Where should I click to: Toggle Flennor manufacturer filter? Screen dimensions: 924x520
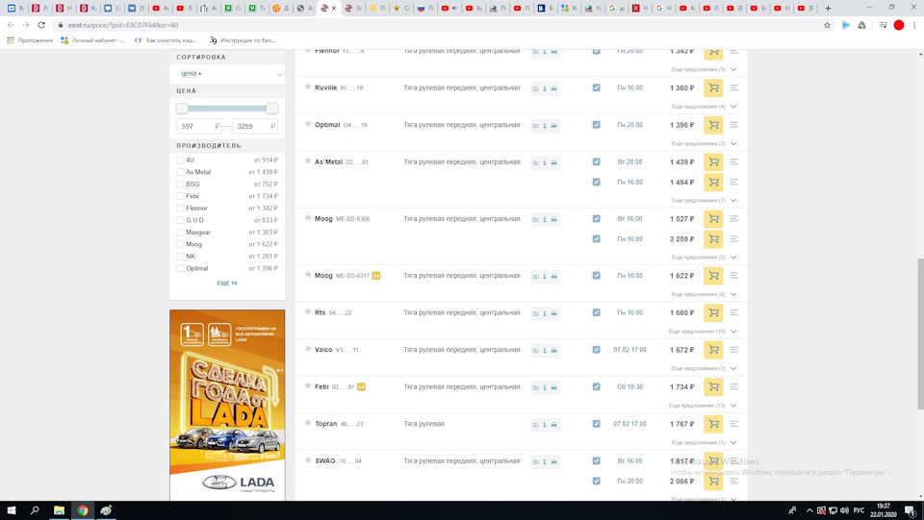click(180, 209)
